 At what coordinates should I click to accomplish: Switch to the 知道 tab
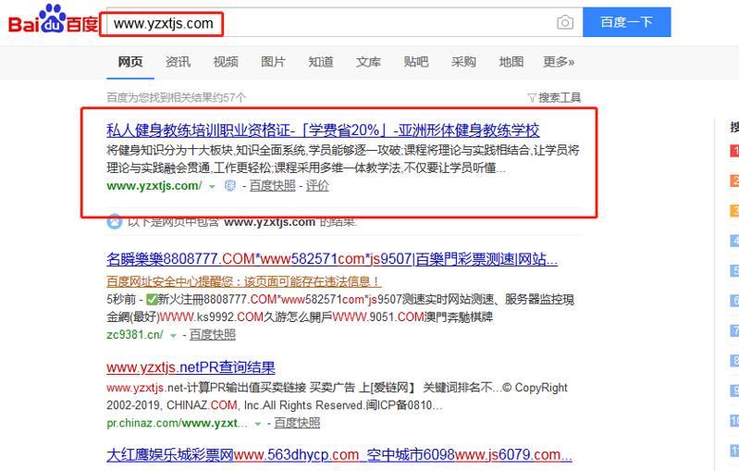click(x=321, y=62)
